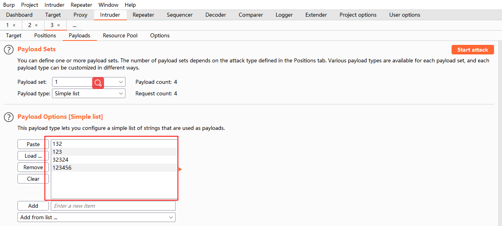The height and width of the screenshot is (226, 502).
Task: Open the Repeater menu
Action: pyautogui.click(x=81, y=5)
